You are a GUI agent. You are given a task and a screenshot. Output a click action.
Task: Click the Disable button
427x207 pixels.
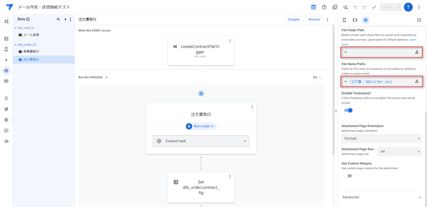[294, 20]
